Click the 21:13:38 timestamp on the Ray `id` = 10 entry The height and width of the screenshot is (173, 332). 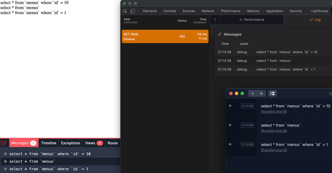pyautogui.click(x=247, y=106)
